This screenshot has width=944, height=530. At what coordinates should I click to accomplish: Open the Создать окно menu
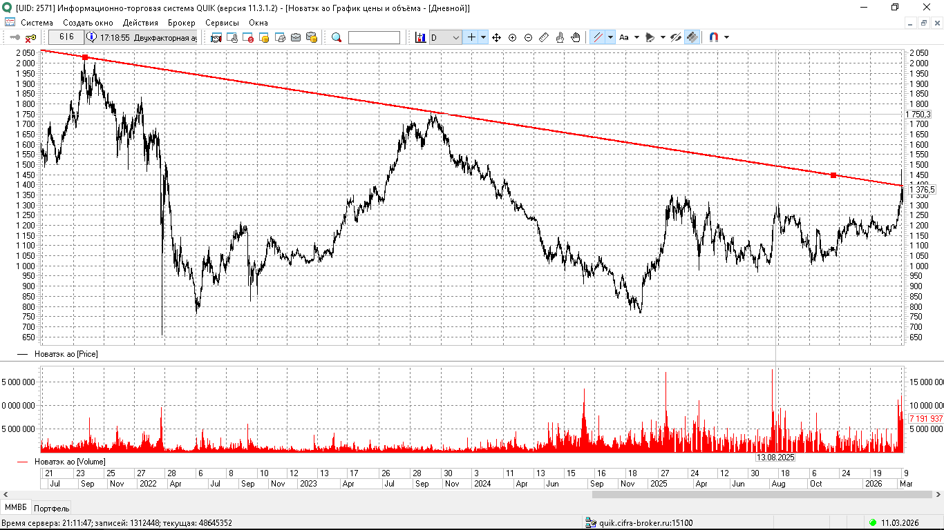point(88,22)
